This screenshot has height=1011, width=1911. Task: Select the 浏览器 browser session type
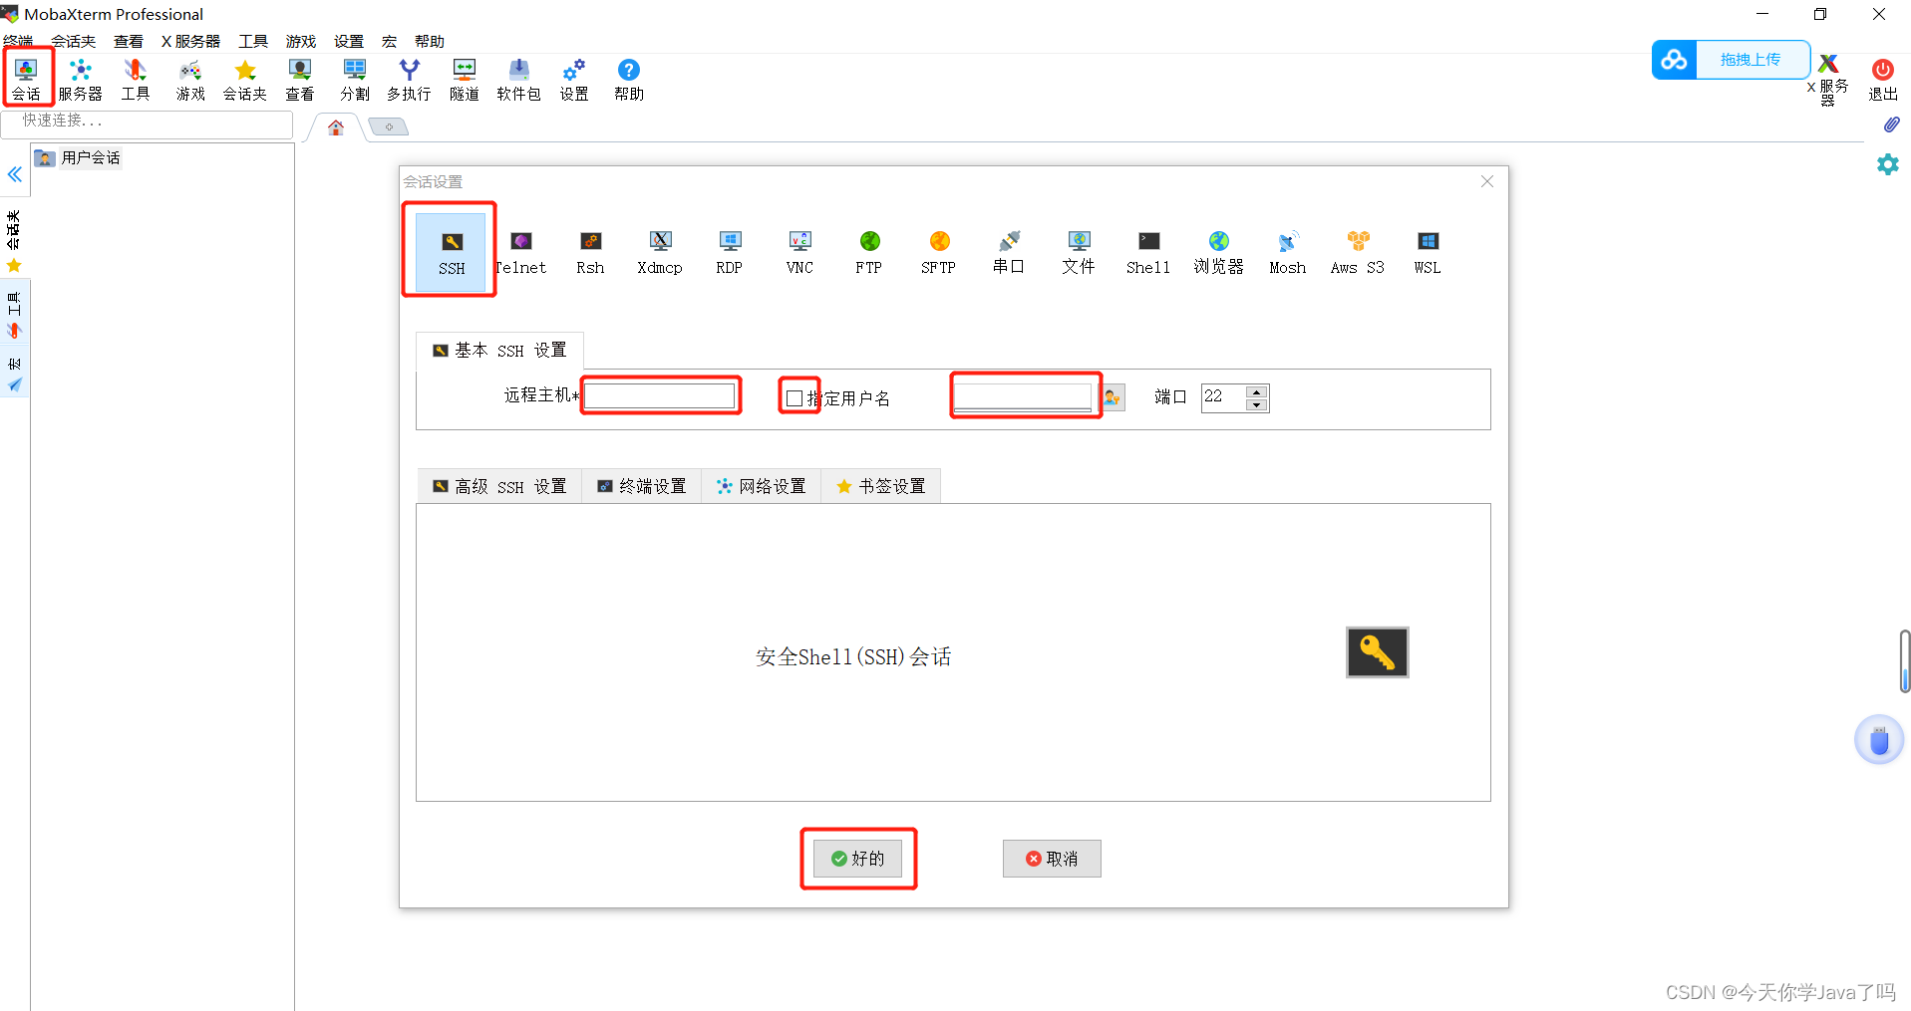click(x=1218, y=253)
